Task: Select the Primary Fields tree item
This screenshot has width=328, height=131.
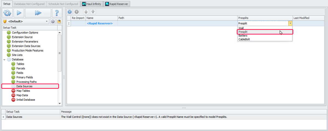Action: pyautogui.click(x=25, y=77)
